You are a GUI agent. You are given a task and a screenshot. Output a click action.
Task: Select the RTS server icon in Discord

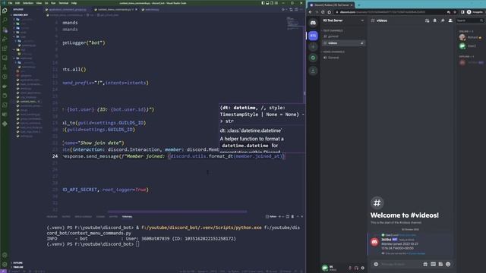point(313,36)
